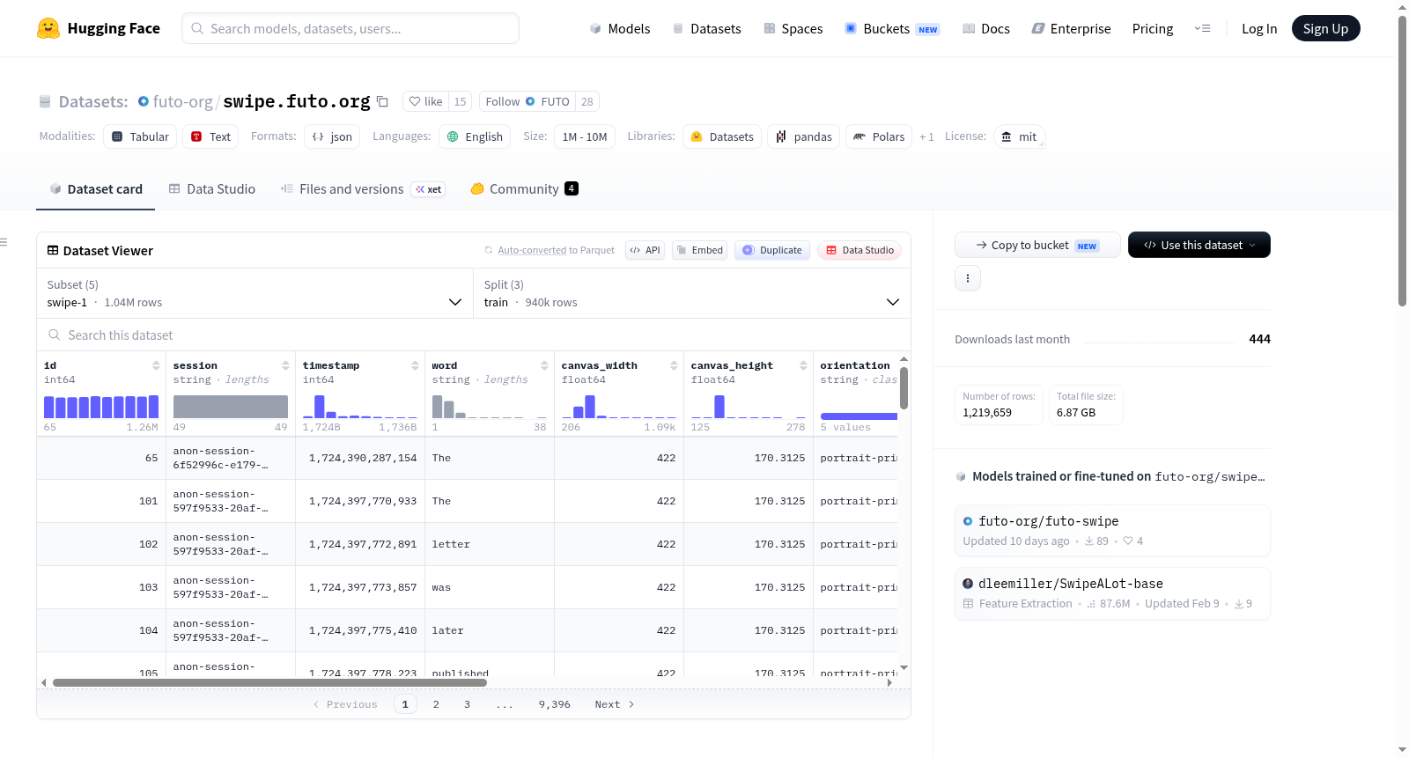This screenshot has width=1409, height=758.
Task: Click the English language tag
Action: pyautogui.click(x=475, y=136)
